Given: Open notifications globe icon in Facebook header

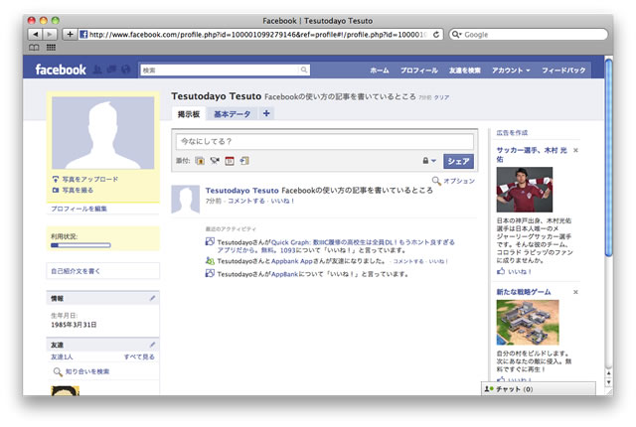Looking at the screenshot, I should (126, 70).
